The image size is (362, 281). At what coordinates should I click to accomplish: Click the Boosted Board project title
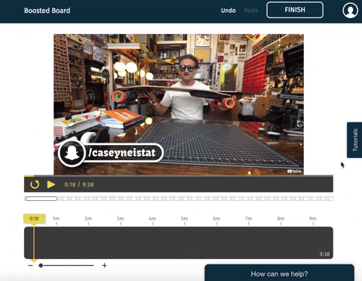pyautogui.click(x=47, y=11)
